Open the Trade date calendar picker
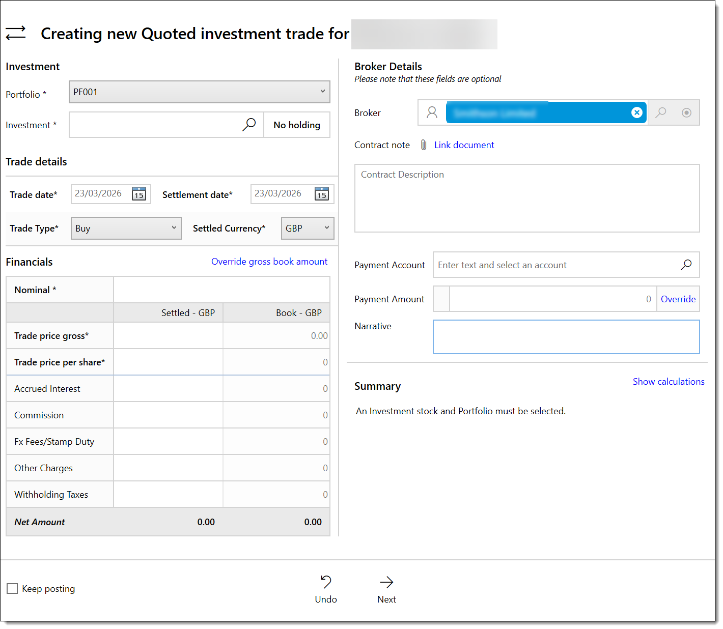The width and height of the screenshot is (723, 629). coord(139,194)
